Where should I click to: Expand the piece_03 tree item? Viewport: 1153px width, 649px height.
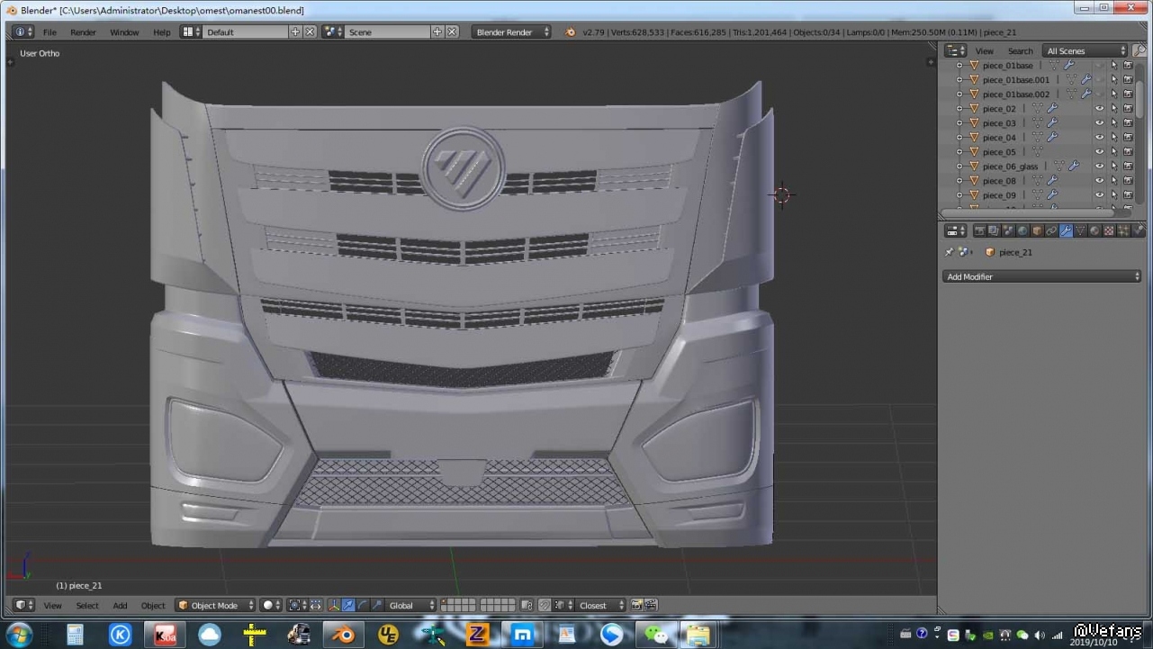click(959, 123)
